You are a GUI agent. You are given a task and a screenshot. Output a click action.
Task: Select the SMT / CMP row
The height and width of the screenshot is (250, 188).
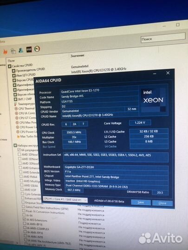23,99
